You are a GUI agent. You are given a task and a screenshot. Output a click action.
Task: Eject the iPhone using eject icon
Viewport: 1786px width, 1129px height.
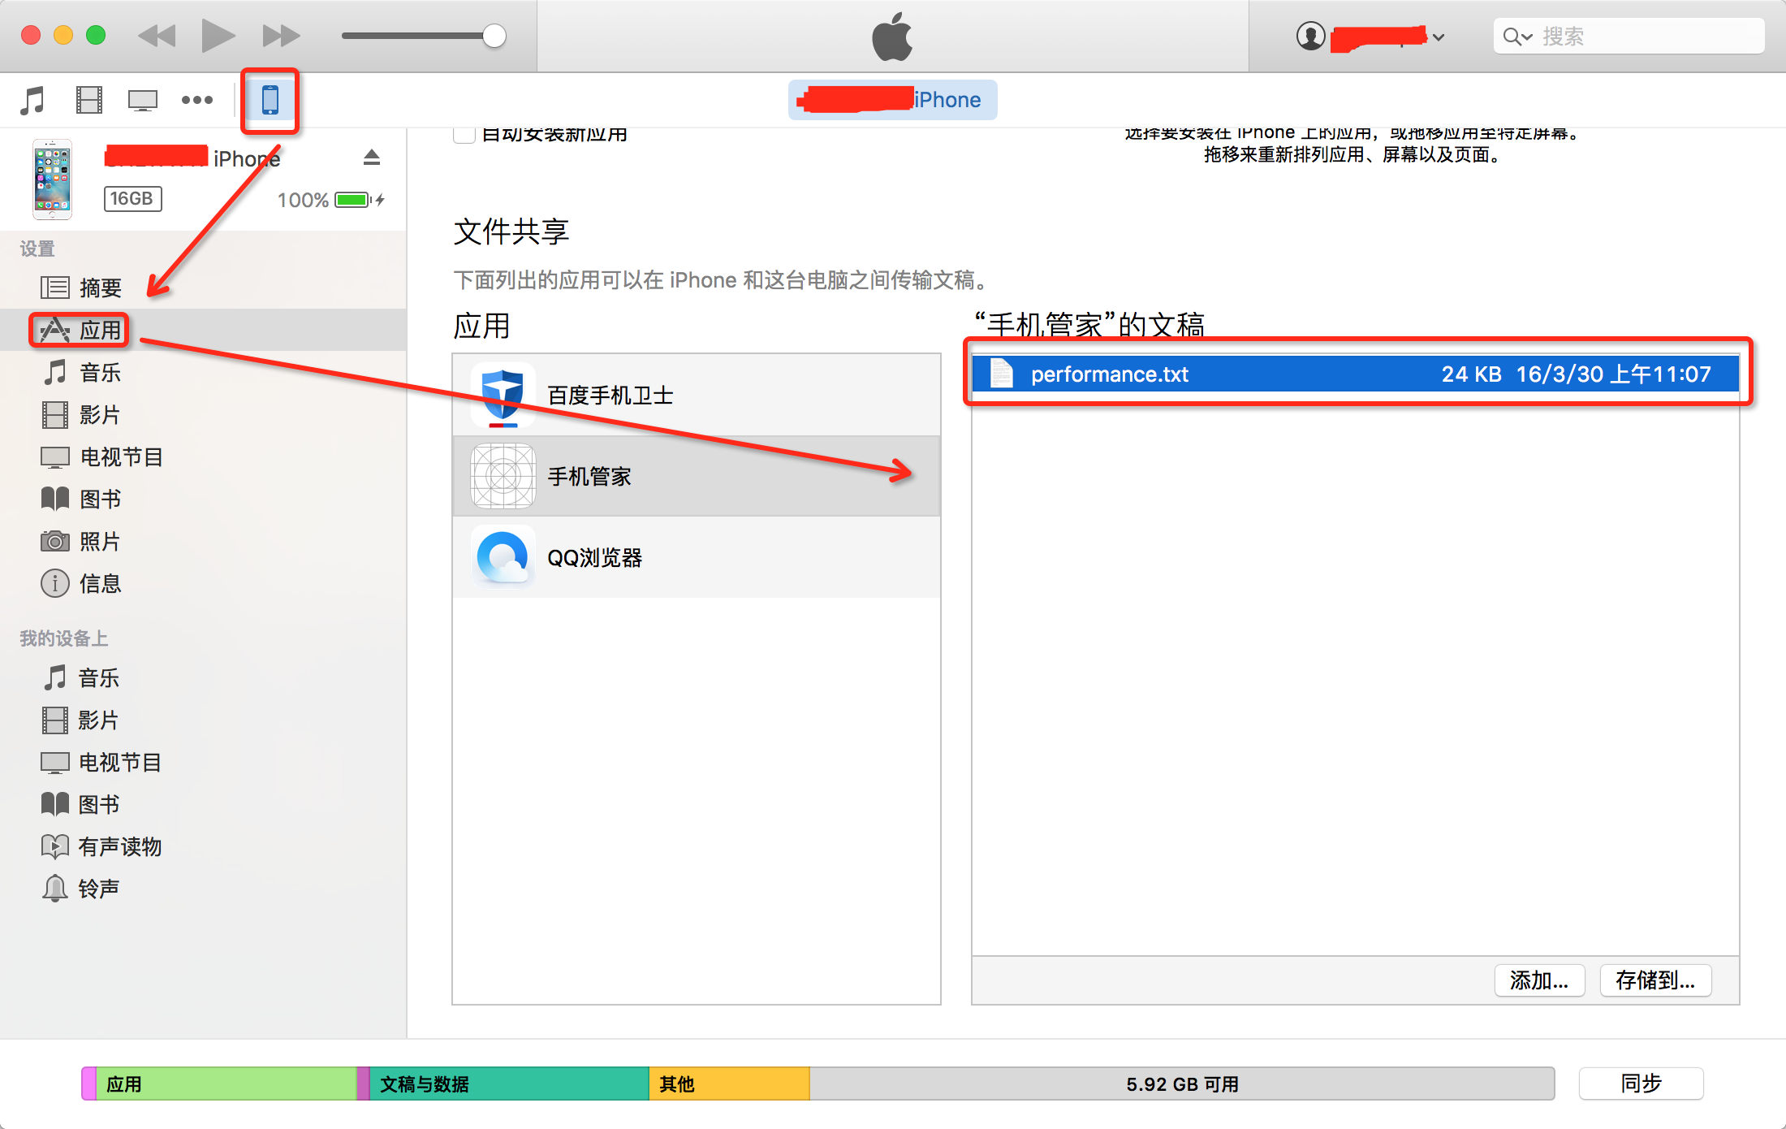[x=372, y=158]
